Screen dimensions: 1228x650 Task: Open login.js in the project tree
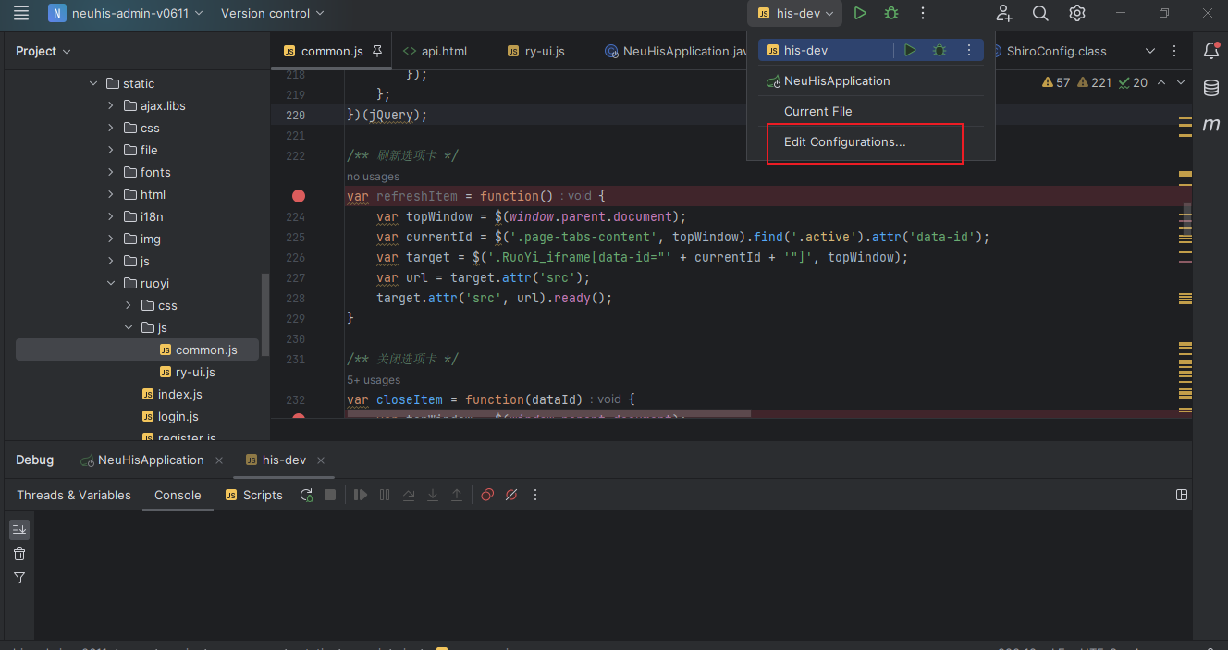point(178,416)
